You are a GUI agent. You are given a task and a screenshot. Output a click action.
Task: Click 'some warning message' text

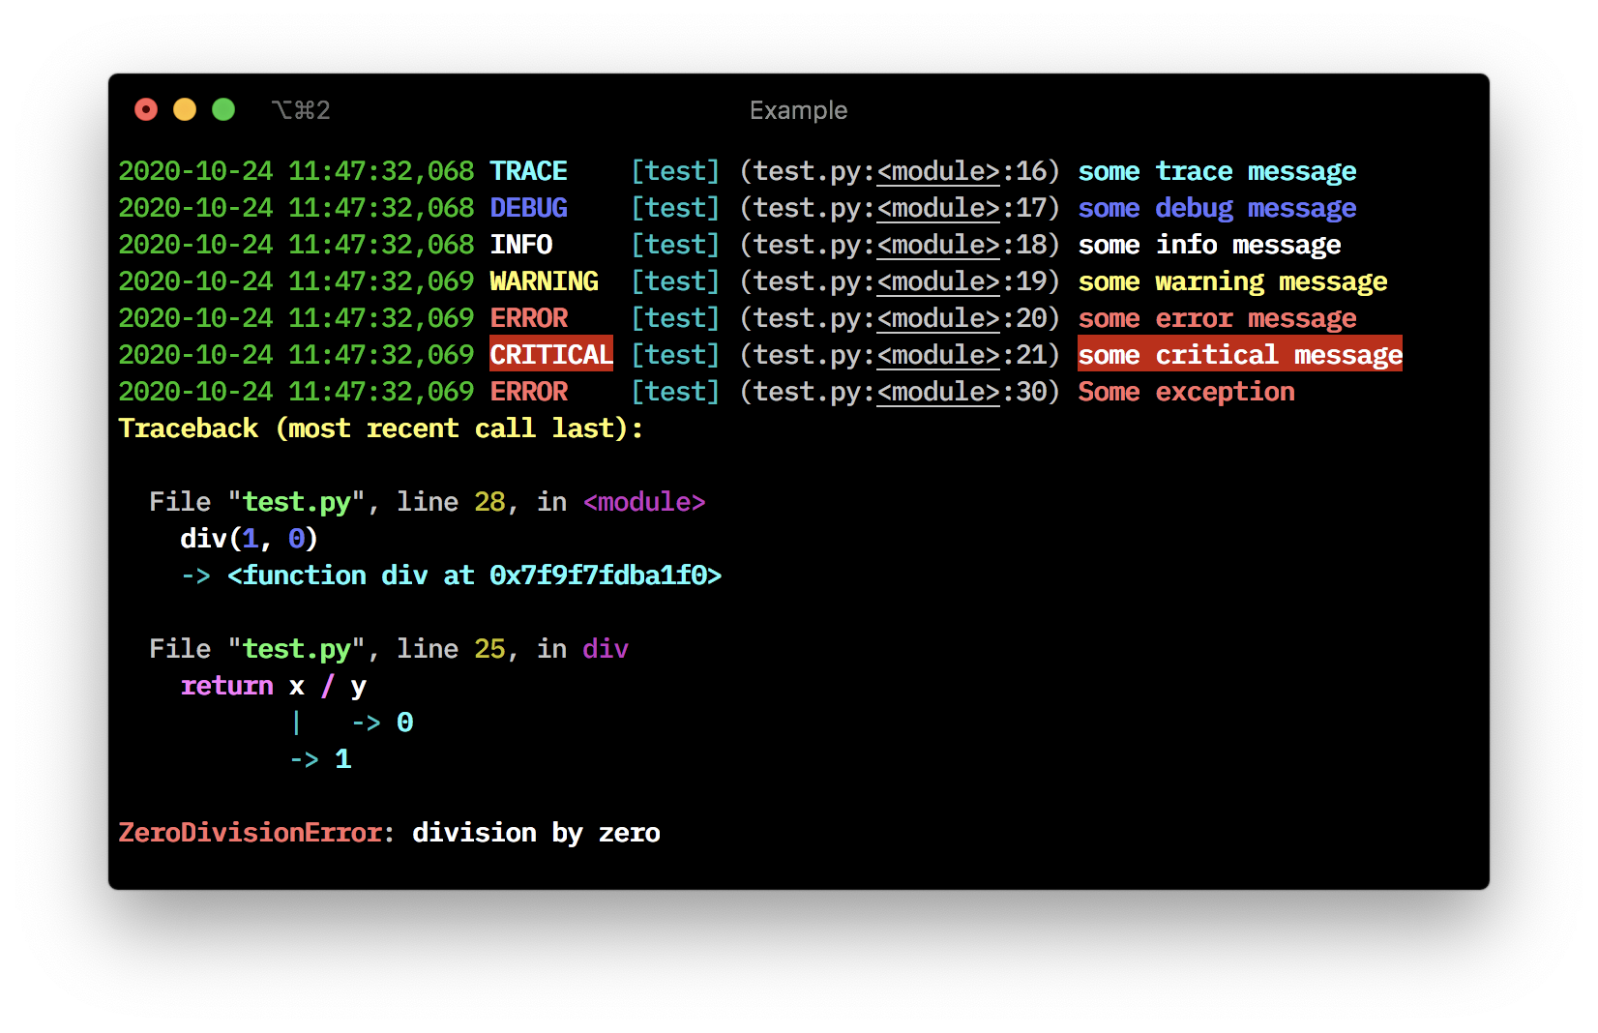(x=1232, y=281)
